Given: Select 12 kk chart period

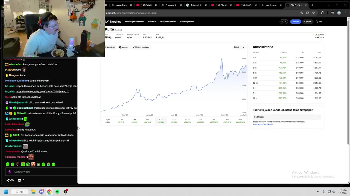Looking at the screenshot, I should (x=187, y=121).
